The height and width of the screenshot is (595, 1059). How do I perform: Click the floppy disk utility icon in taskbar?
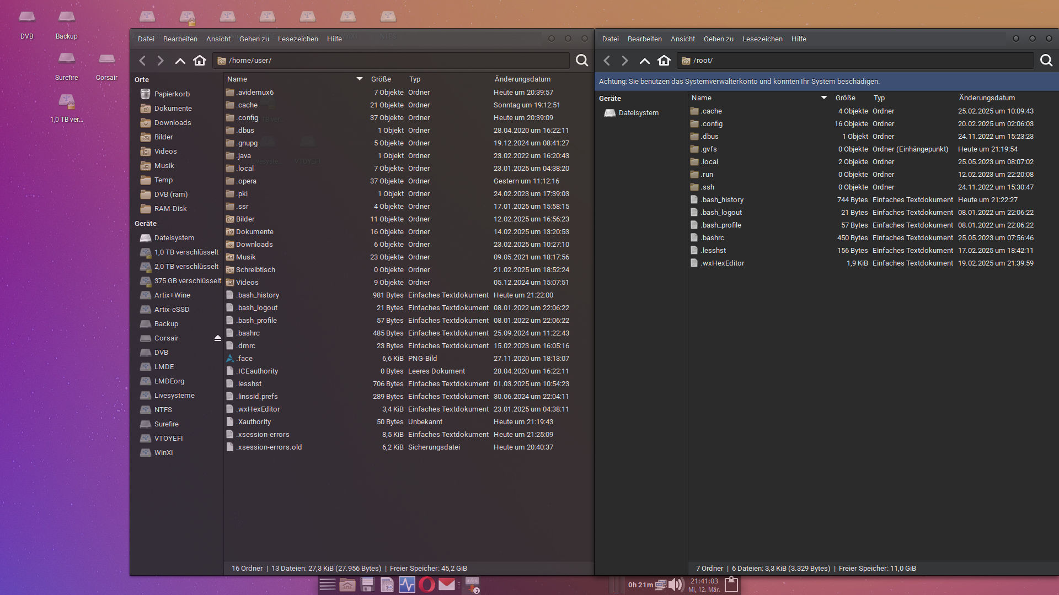pos(367,585)
